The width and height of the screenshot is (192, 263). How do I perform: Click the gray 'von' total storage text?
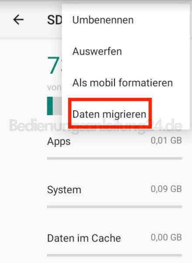point(54,88)
